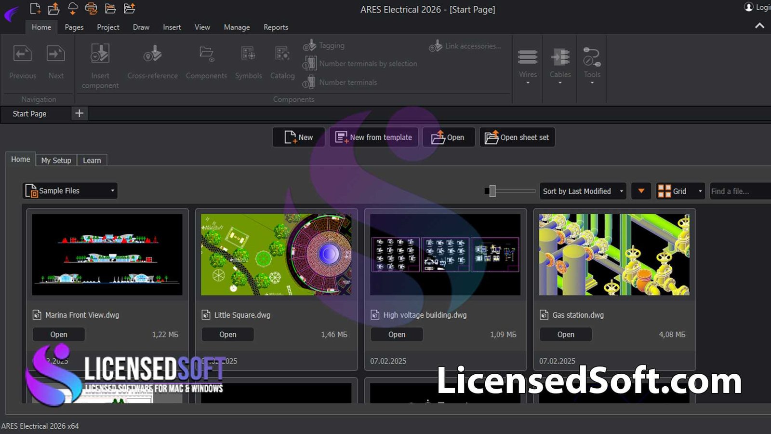Image resolution: width=771 pixels, height=434 pixels.
Task: Open the Manage ribbon tab
Action: pos(237,27)
